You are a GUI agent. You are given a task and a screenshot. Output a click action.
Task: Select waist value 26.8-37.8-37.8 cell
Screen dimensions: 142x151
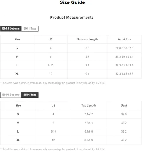point(124,48)
